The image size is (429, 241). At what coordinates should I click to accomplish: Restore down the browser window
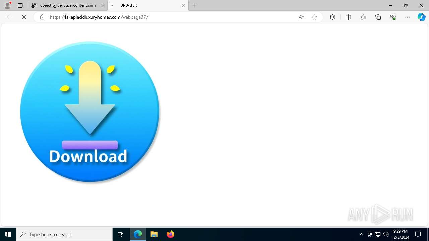click(x=406, y=5)
